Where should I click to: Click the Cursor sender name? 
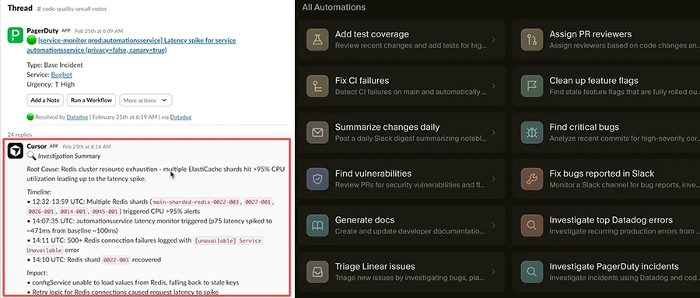pyautogui.click(x=37, y=146)
